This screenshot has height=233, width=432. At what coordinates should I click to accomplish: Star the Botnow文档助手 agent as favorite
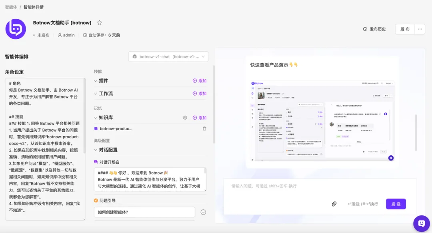click(x=100, y=22)
